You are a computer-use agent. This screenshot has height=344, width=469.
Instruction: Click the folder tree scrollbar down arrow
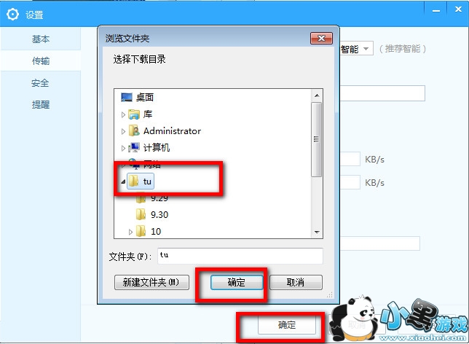point(317,232)
